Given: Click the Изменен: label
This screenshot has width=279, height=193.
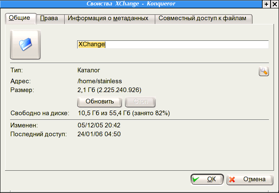Looking at the screenshot, I should pyautogui.click(x=24, y=125).
